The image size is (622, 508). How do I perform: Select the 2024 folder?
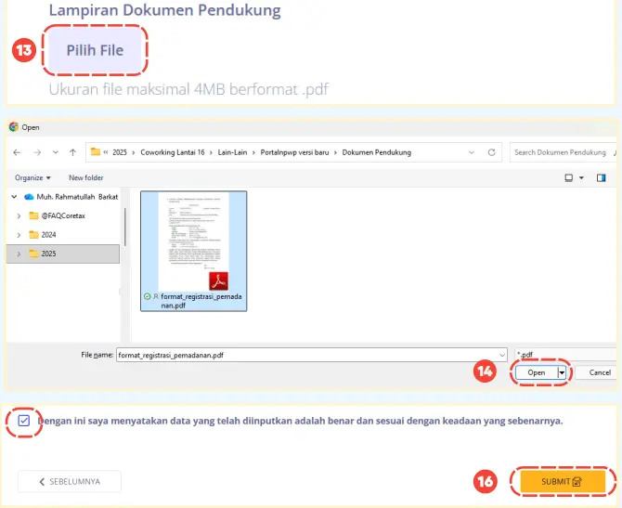pyautogui.click(x=43, y=235)
